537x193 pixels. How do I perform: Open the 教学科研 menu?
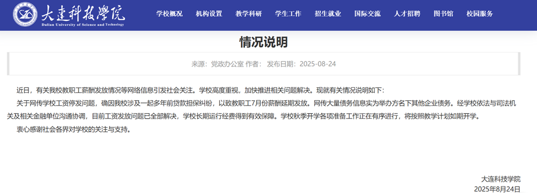(x=249, y=14)
